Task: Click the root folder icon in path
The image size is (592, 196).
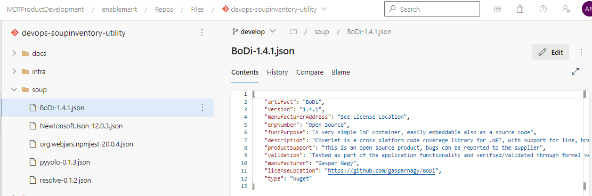Action: click(x=293, y=32)
